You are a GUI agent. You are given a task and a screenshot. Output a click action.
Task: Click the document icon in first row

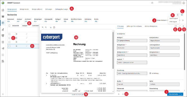click(x=17, y=34)
